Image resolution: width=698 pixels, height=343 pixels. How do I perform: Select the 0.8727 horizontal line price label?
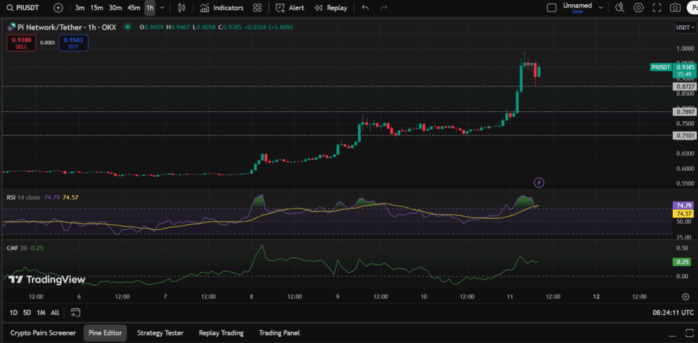point(684,87)
